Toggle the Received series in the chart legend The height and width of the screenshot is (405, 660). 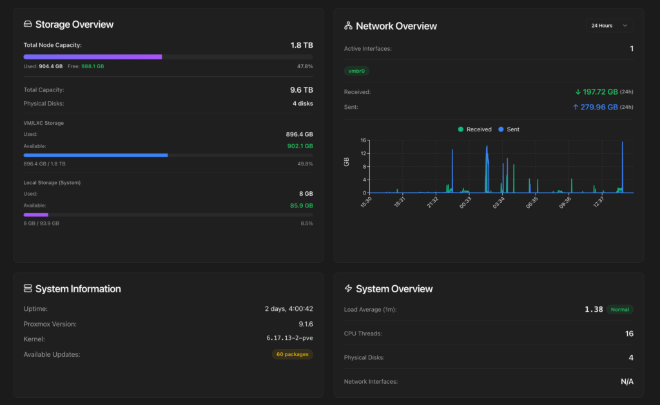point(475,129)
